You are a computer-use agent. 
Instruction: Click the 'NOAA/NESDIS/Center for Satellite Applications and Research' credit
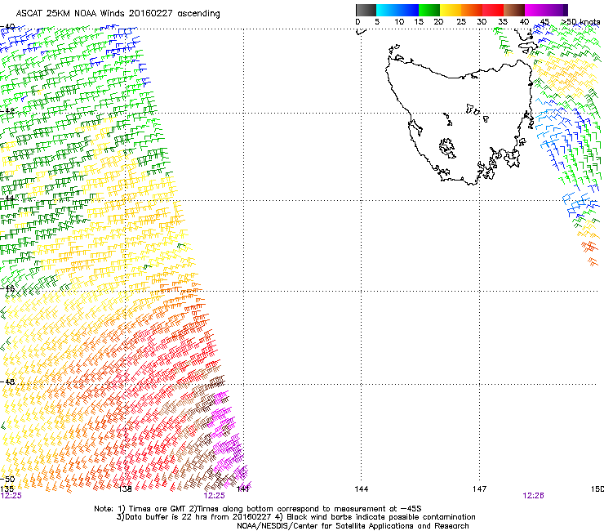(353, 526)
